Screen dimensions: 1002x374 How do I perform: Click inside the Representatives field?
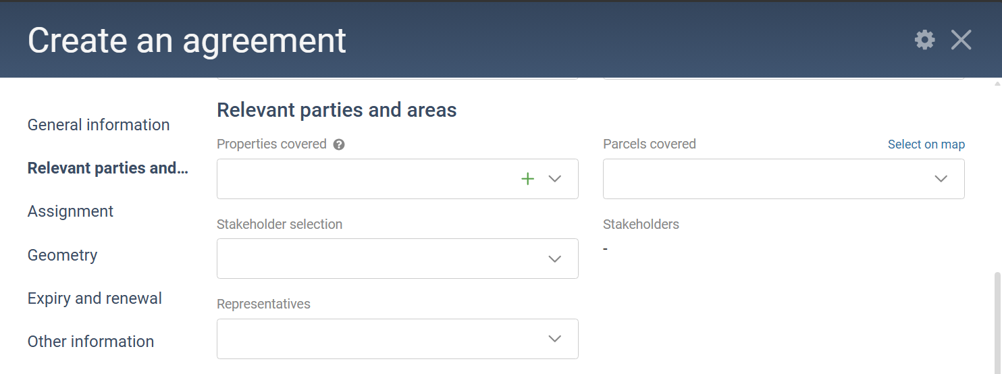397,339
